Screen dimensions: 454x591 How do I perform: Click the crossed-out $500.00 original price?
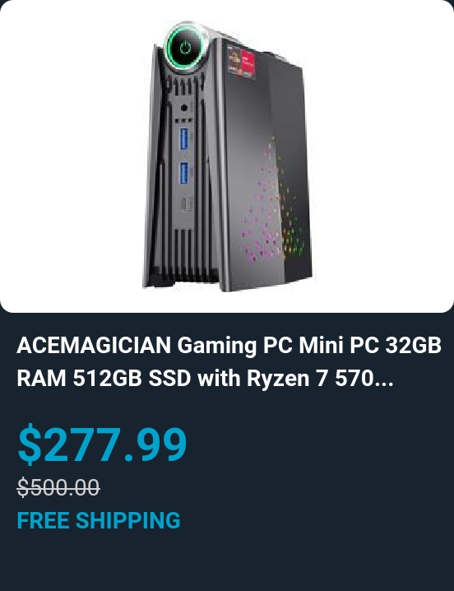(x=58, y=487)
